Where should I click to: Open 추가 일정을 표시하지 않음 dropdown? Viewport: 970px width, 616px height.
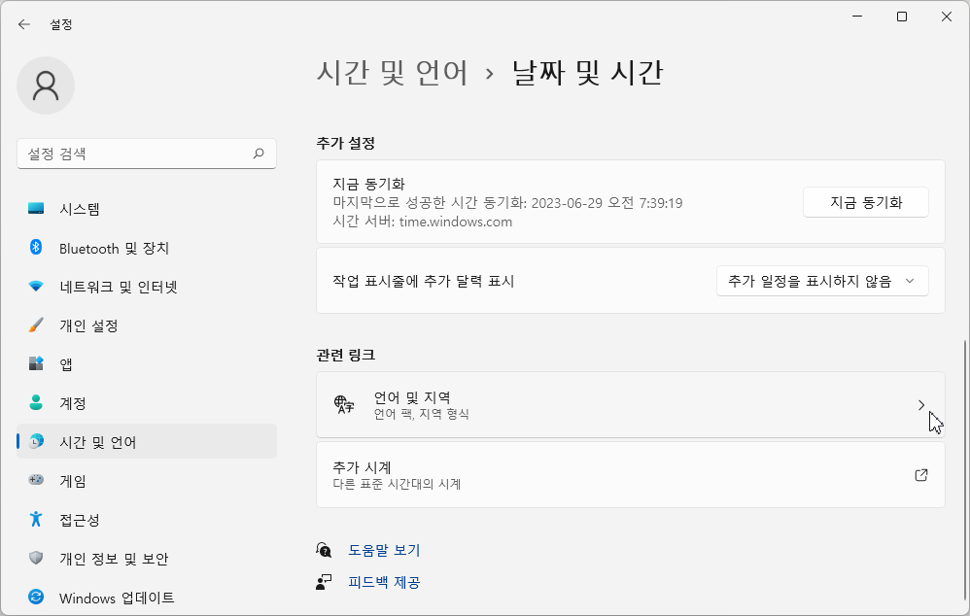tap(822, 281)
